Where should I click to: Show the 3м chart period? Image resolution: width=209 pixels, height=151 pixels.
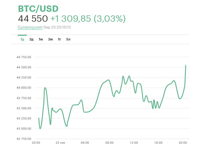[50, 39]
